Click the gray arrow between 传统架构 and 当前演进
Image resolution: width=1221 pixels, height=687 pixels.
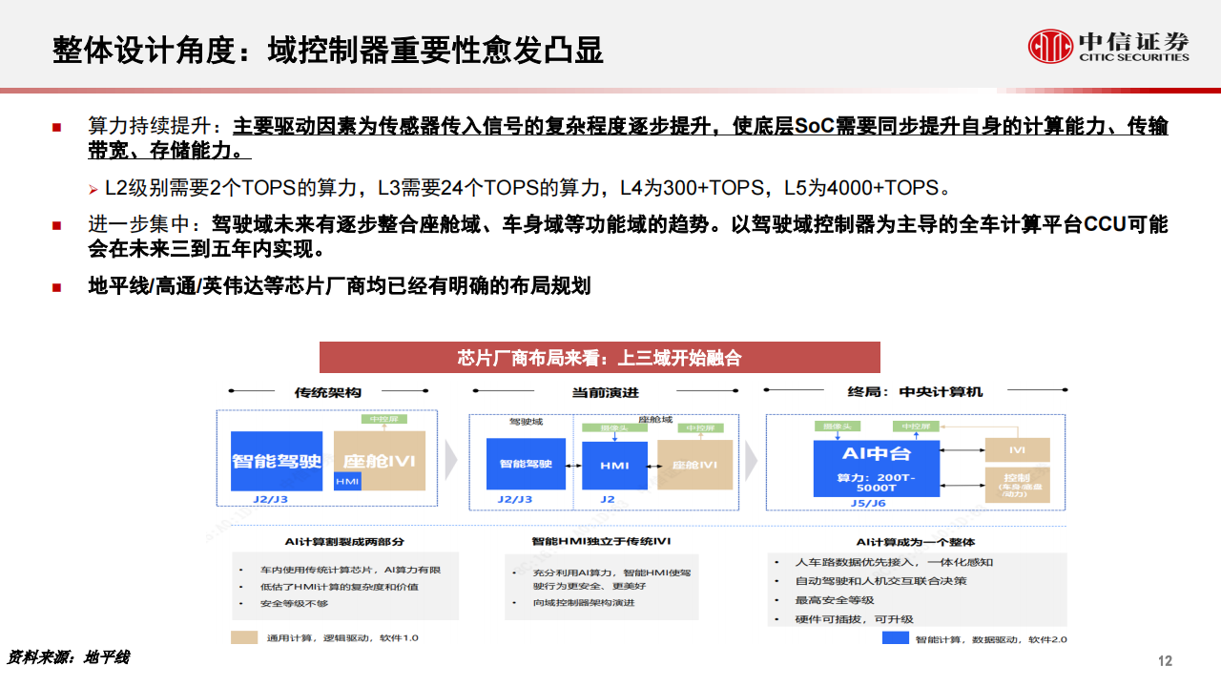click(x=451, y=460)
